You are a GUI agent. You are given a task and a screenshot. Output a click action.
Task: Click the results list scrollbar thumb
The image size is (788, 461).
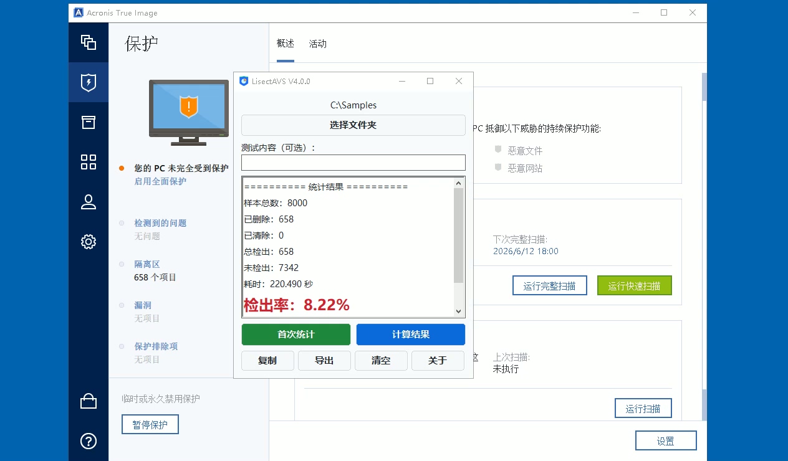(x=459, y=235)
